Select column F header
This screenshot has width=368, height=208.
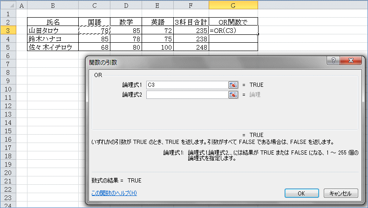pyautogui.click(x=191, y=5)
